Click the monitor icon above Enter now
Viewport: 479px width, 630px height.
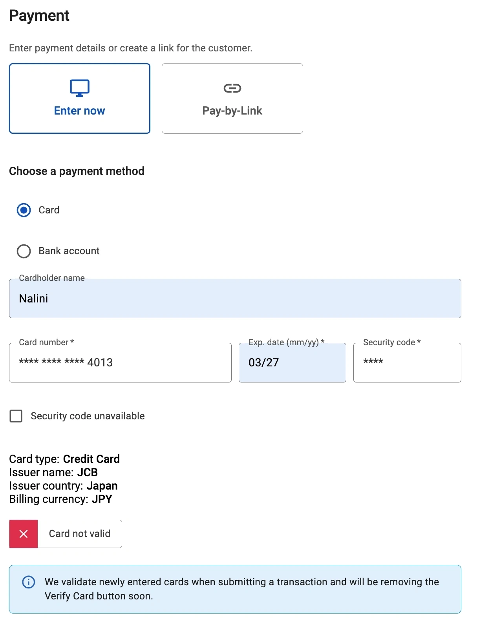pyautogui.click(x=80, y=88)
